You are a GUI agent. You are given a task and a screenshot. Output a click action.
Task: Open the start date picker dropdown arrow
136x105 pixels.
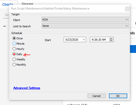tap(84, 40)
